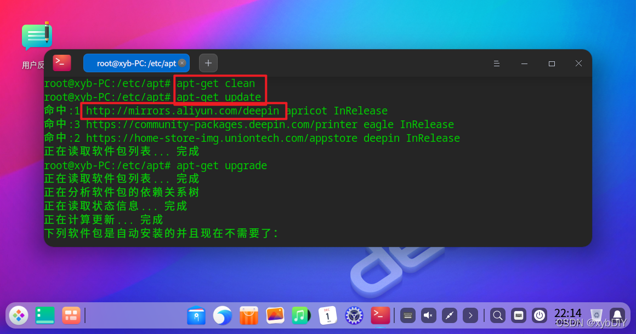Select the root@xyb-PC: /etc/apt tab
The width and height of the screenshot is (636, 334).
137,63
